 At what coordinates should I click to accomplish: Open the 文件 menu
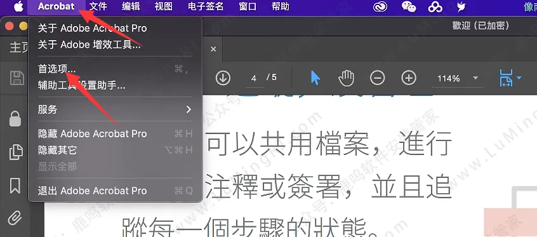click(98, 6)
